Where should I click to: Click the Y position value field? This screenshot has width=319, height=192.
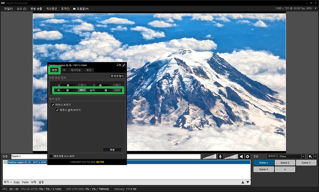coord(117,85)
